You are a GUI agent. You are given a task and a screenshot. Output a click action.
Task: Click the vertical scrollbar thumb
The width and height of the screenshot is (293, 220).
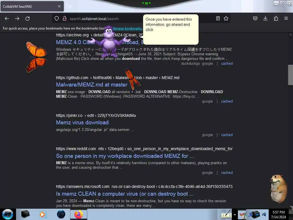click(x=290, y=75)
